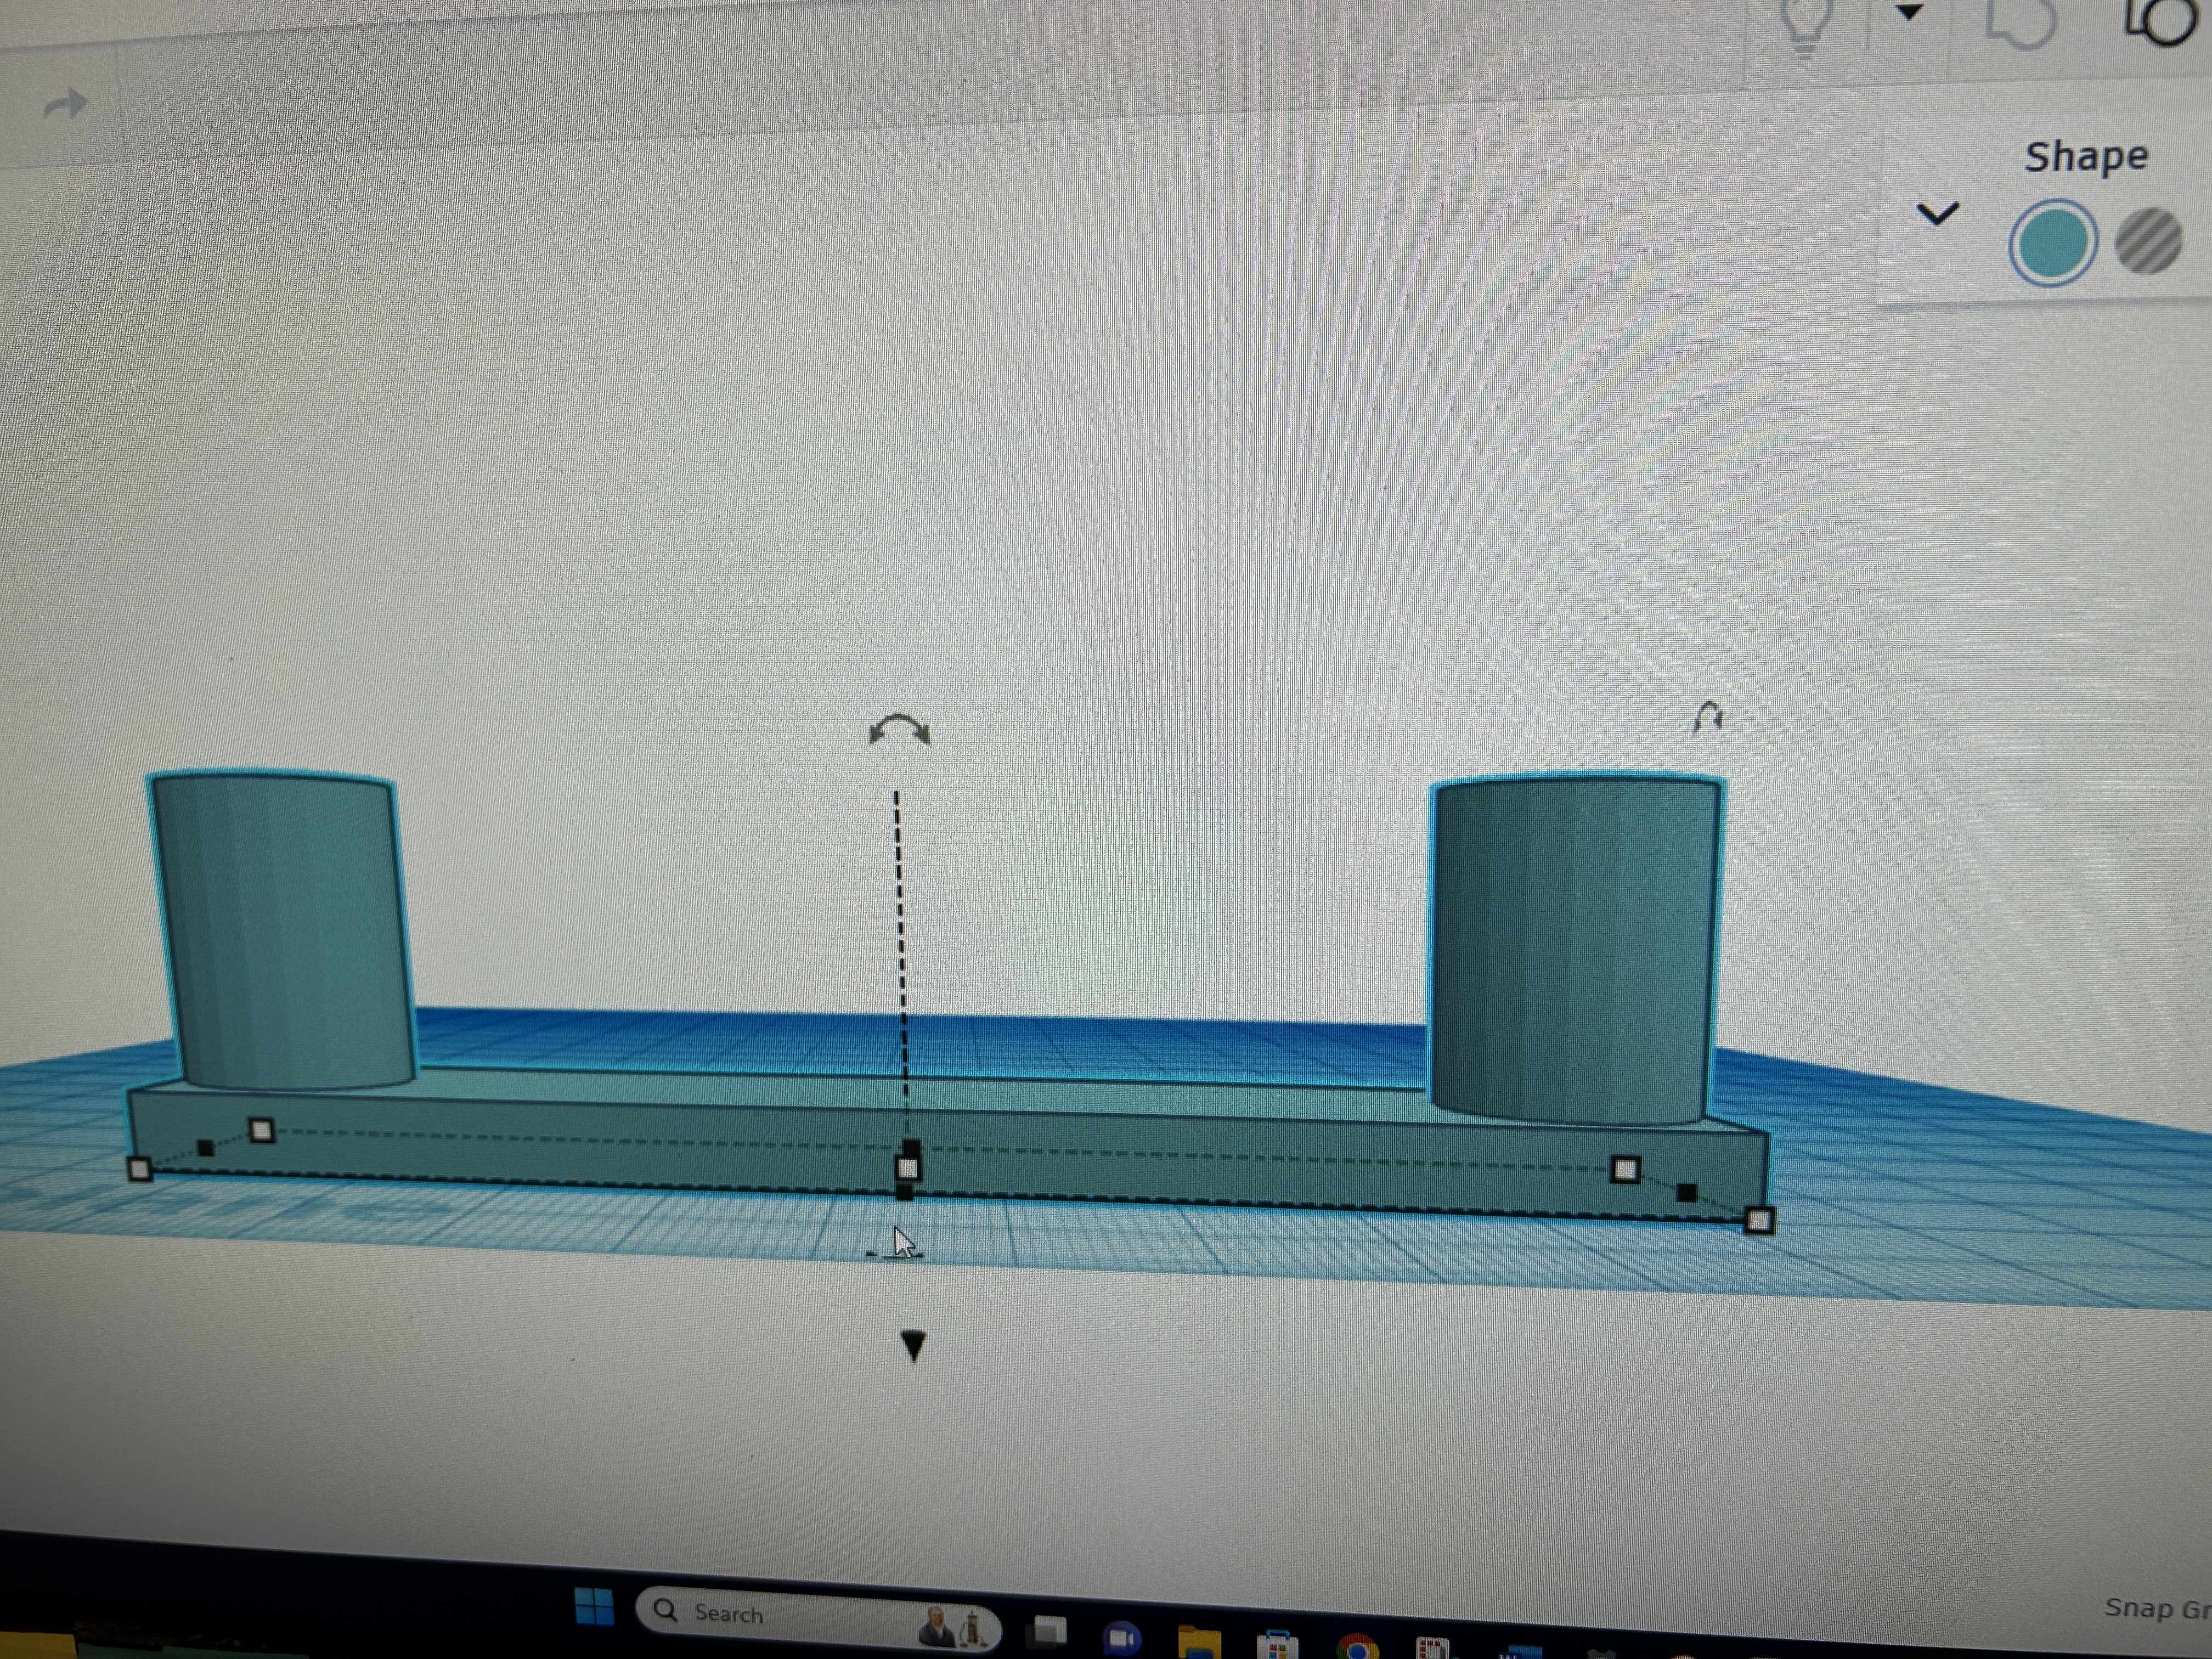Open the Snap Grid setting
The image size is (2212, 1659).
2157,1609
